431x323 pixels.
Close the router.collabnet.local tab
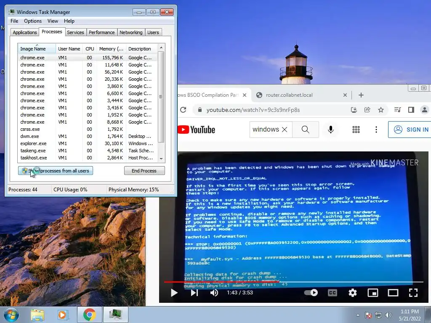(x=345, y=95)
